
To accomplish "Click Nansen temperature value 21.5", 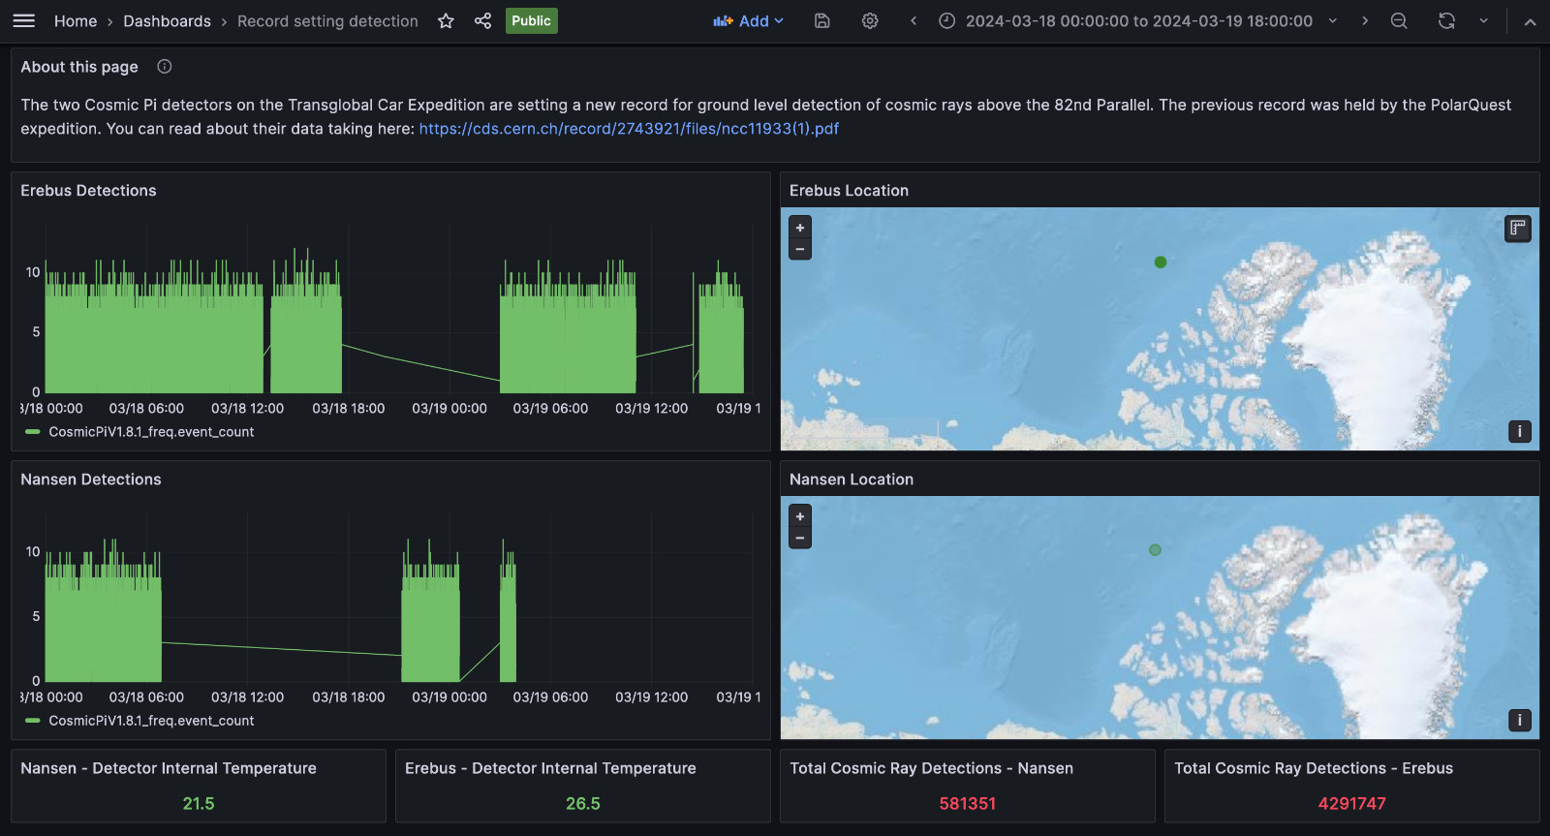I will 199,803.
